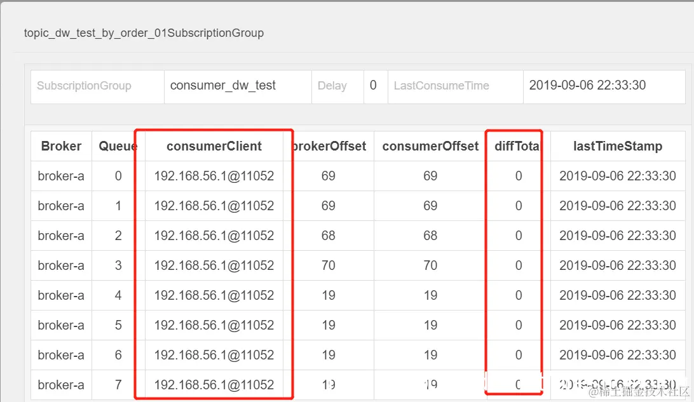
Task: Click the Queue column header
Action: 118,146
